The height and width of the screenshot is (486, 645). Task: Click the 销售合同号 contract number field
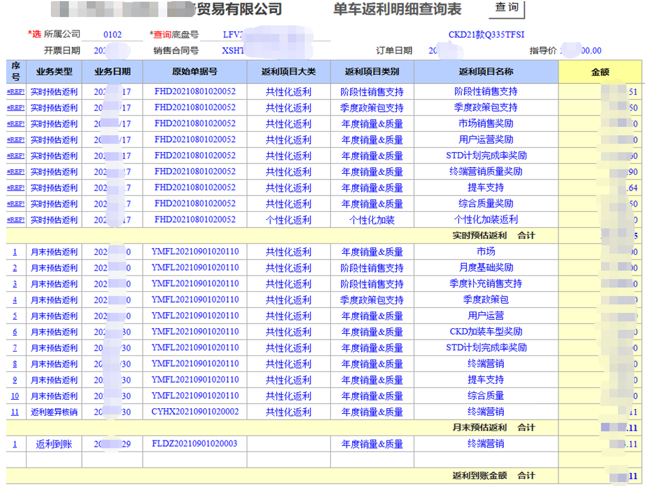254,50
